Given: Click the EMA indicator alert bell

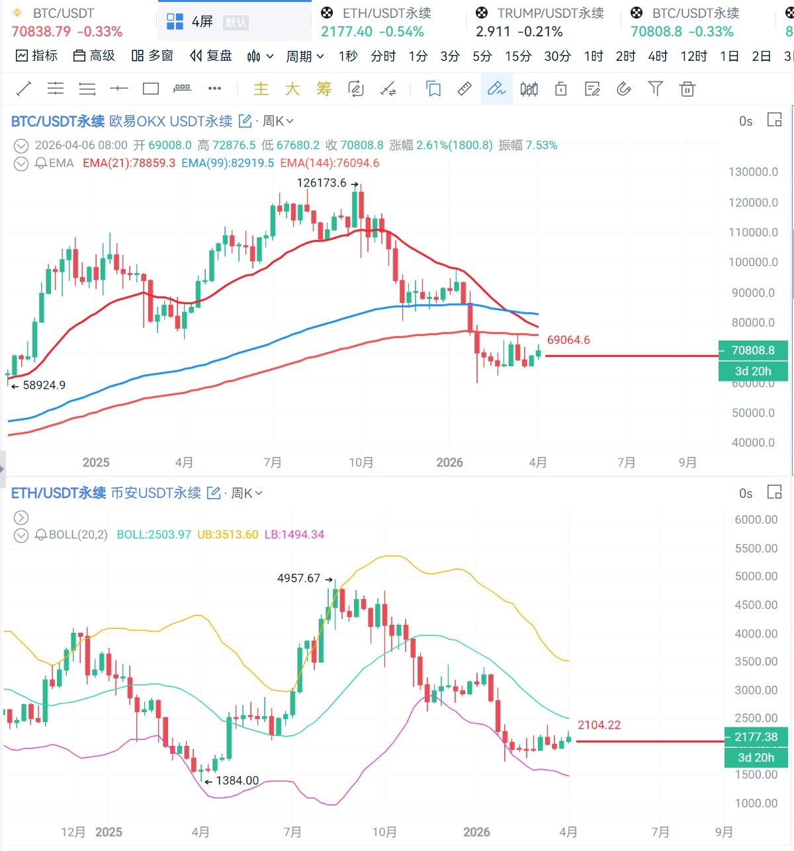Looking at the screenshot, I should click(x=41, y=163).
